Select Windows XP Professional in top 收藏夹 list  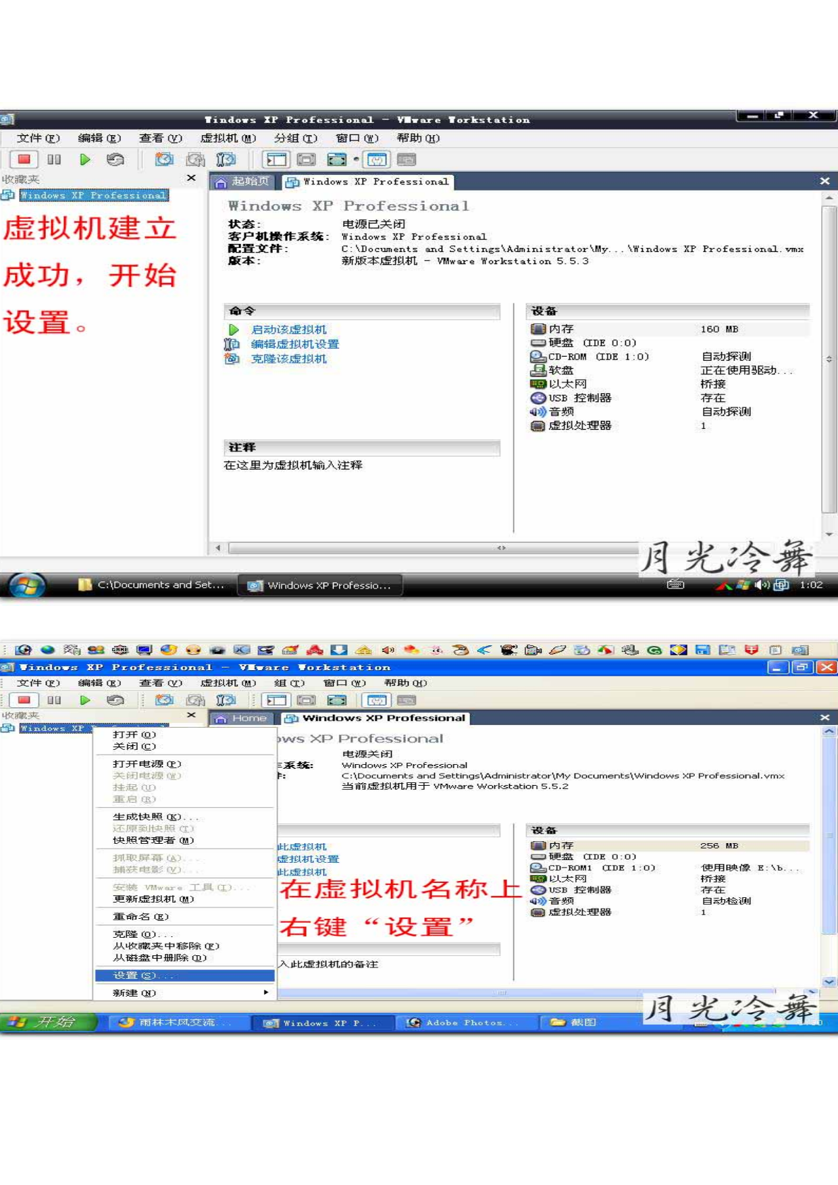tap(93, 195)
